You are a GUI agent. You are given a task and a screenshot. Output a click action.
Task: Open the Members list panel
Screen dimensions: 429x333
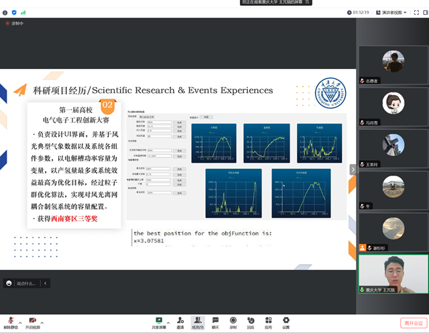pyautogui.click(x=197, y=321)
